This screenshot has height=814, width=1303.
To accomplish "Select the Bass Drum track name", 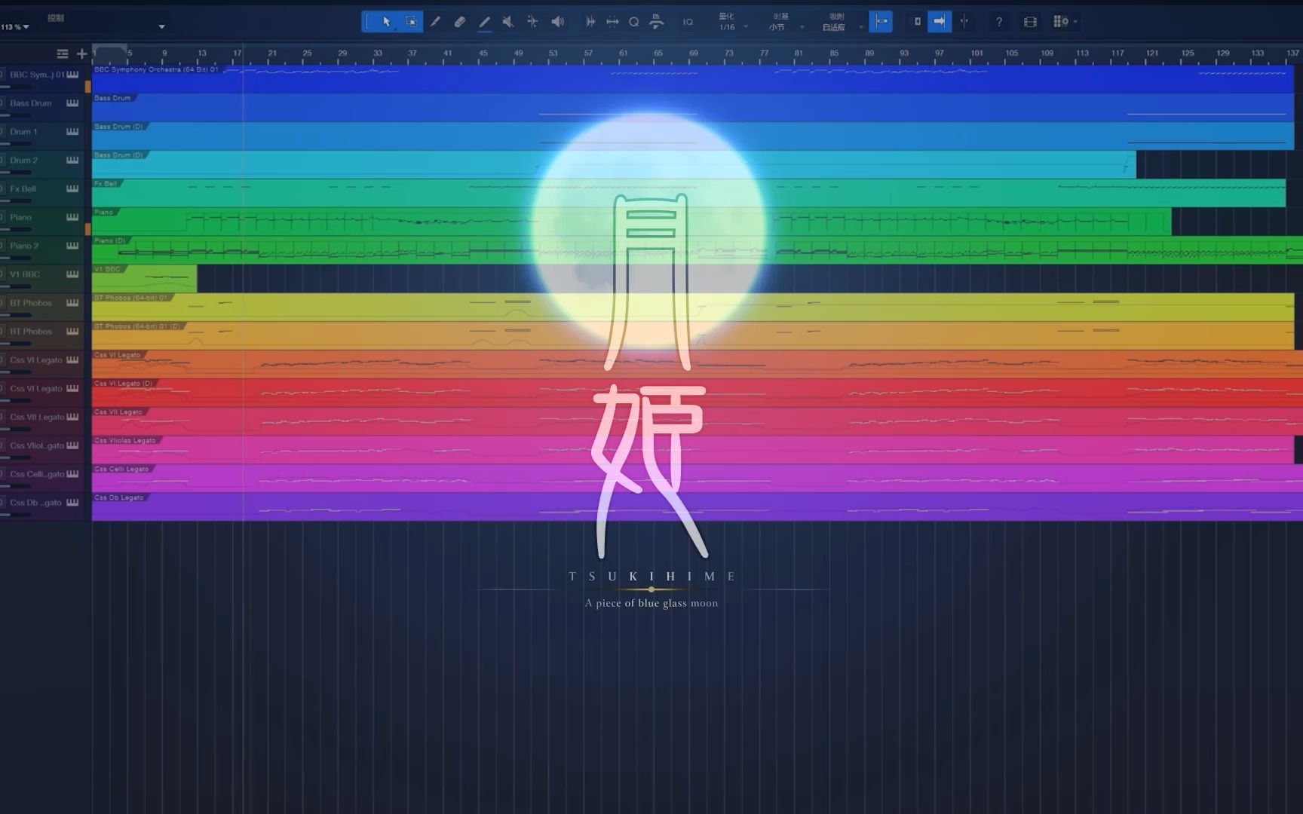I will point(31,103).
